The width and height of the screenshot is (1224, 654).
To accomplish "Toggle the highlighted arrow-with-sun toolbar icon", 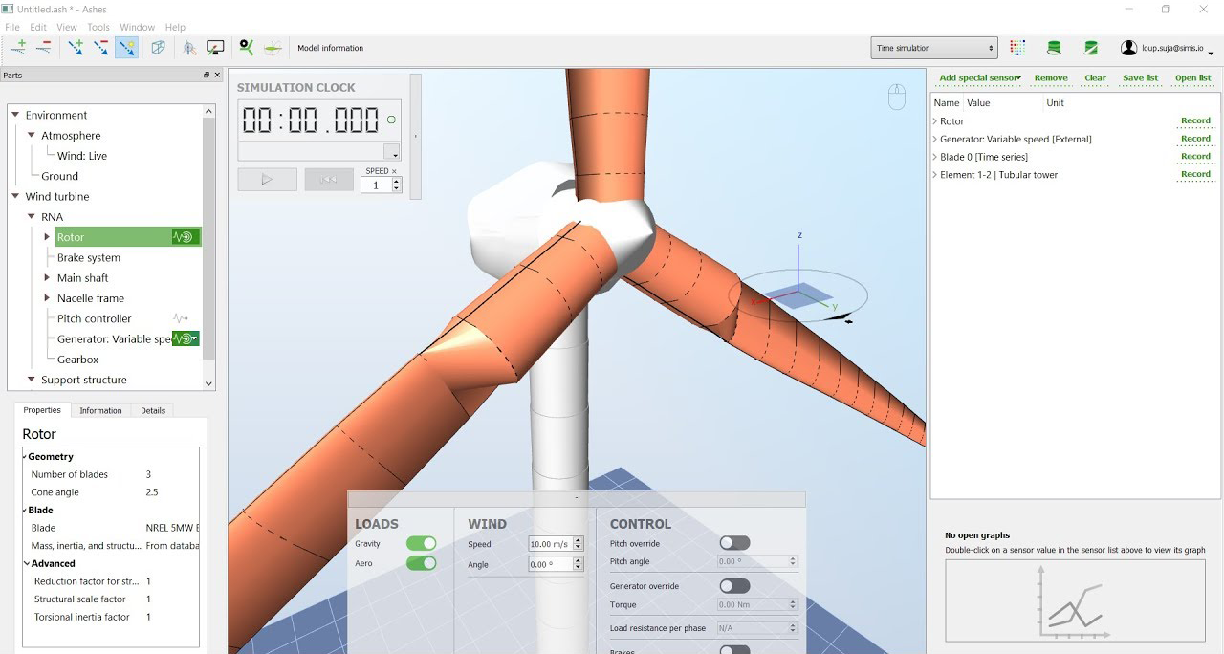I will click(x=125, y=47).
